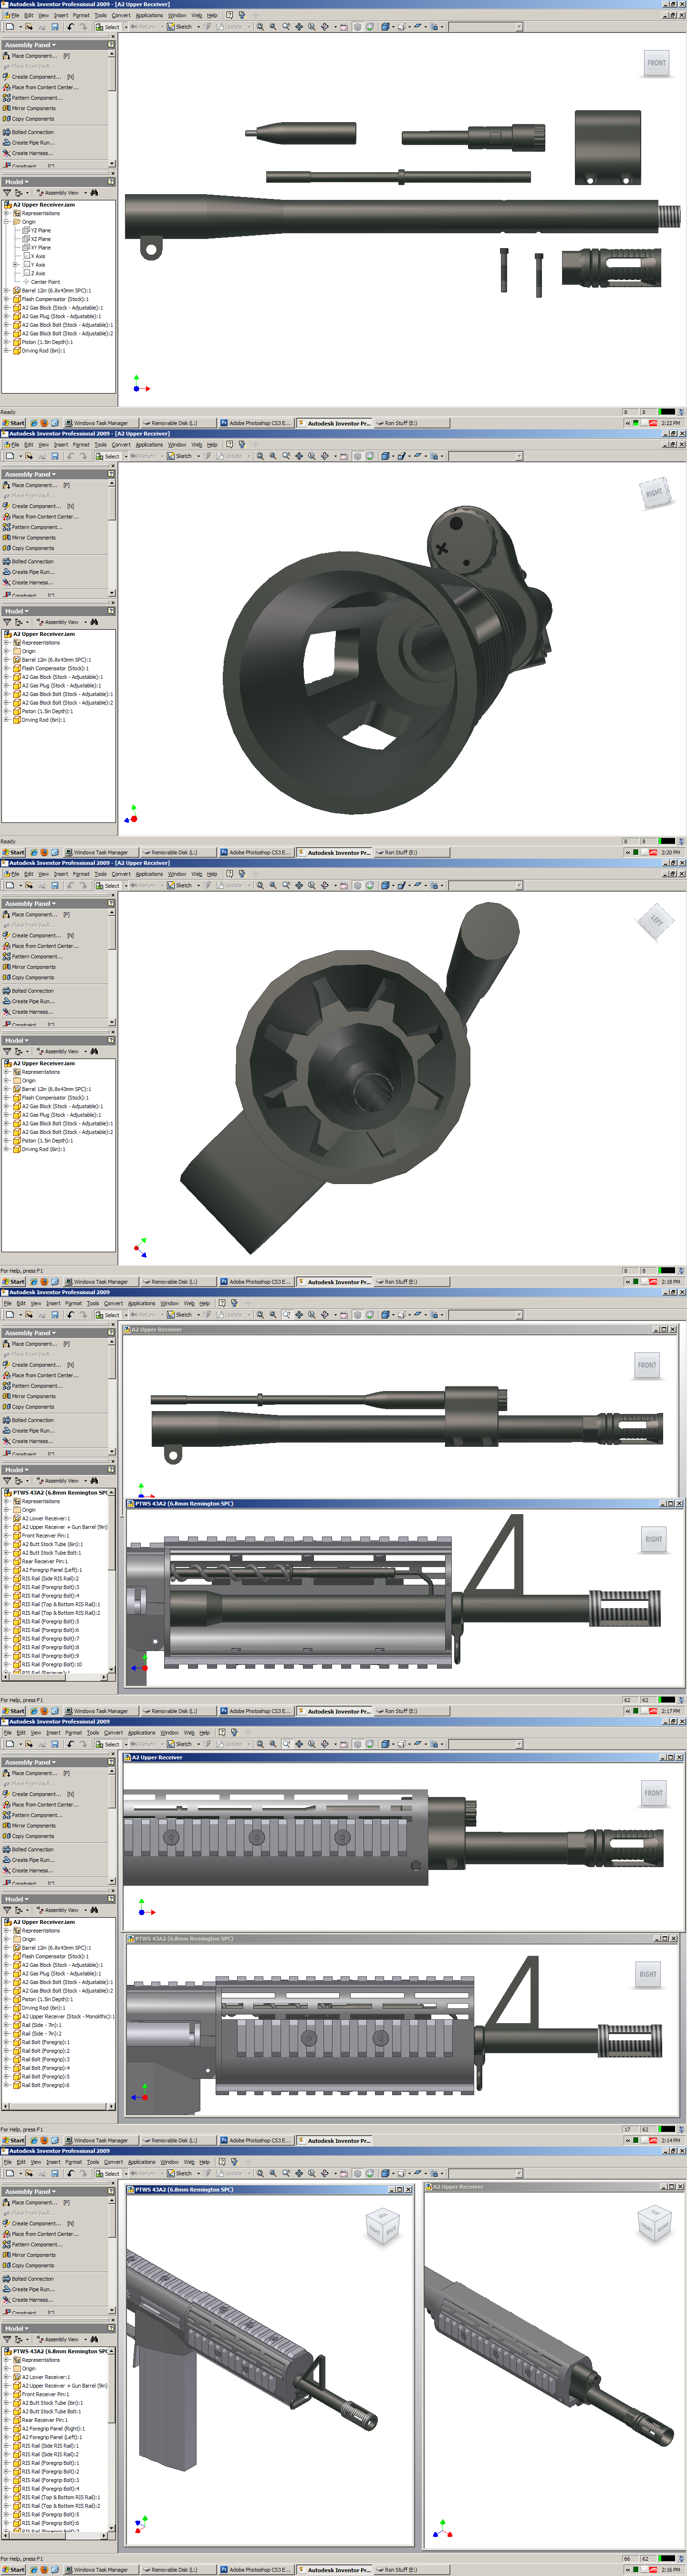
Task: Open Model header dropdown in the 2:18 PM window
Action: point(17,1040)
